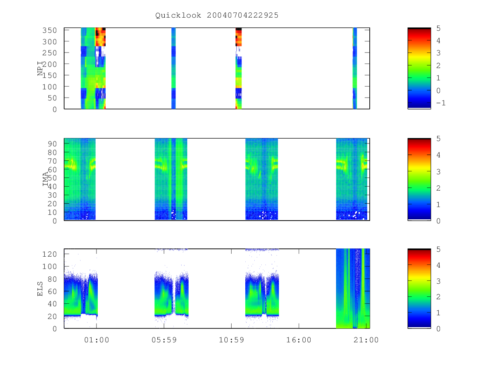Select the NPI y-axis label

point(40,68)
